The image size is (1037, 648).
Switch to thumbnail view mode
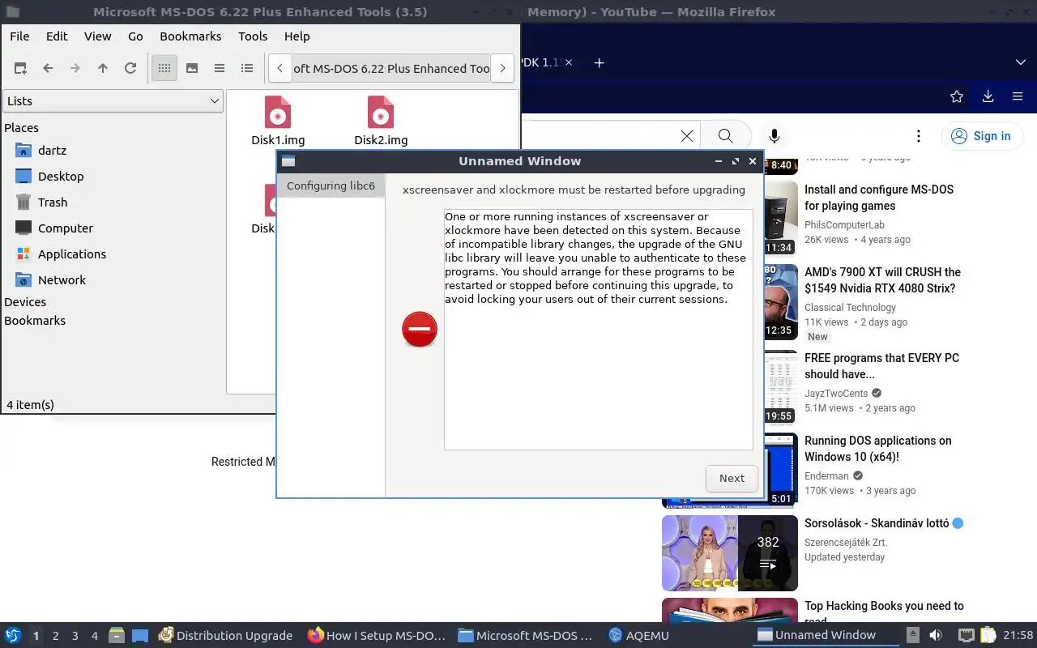tap(192, 69)
